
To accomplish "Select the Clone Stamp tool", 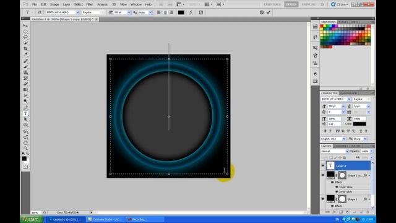I will [25, 72].
